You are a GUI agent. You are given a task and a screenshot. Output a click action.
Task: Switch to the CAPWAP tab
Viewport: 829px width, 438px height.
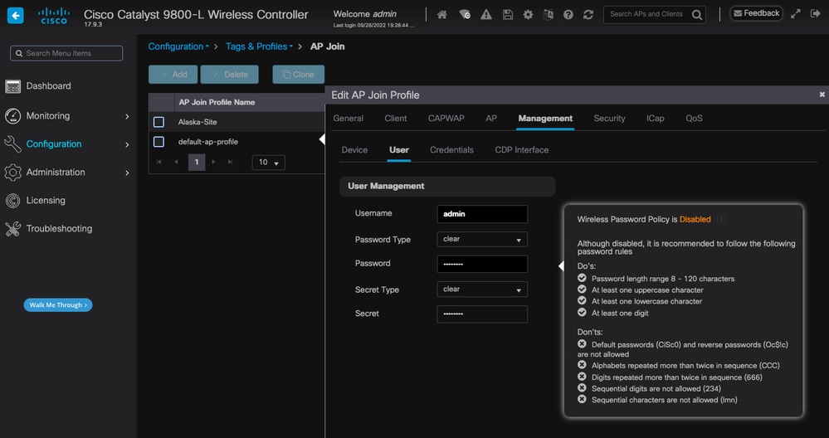click(x=446, y=119)
